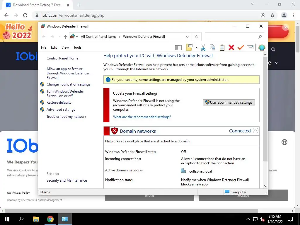300x225 pixels.
Task: Click Chrome reload page button
Action: [x=25, y=15]
